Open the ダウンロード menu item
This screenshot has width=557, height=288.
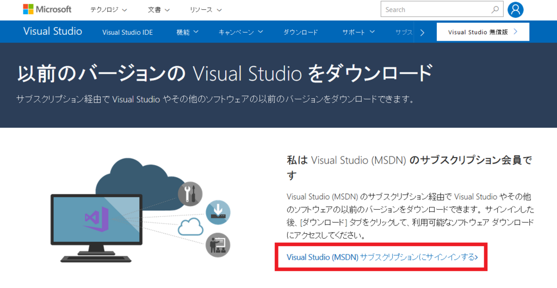coord(300,32)
